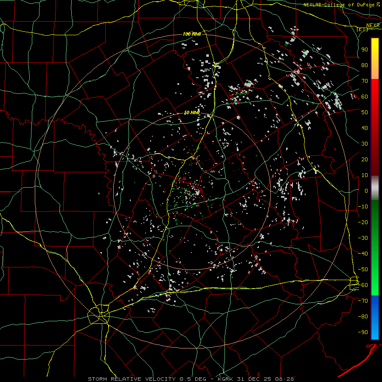This screenshot has width=382, height=382.
Task: Click the -60 value on the velocity scale
Action: pos(363,285)
